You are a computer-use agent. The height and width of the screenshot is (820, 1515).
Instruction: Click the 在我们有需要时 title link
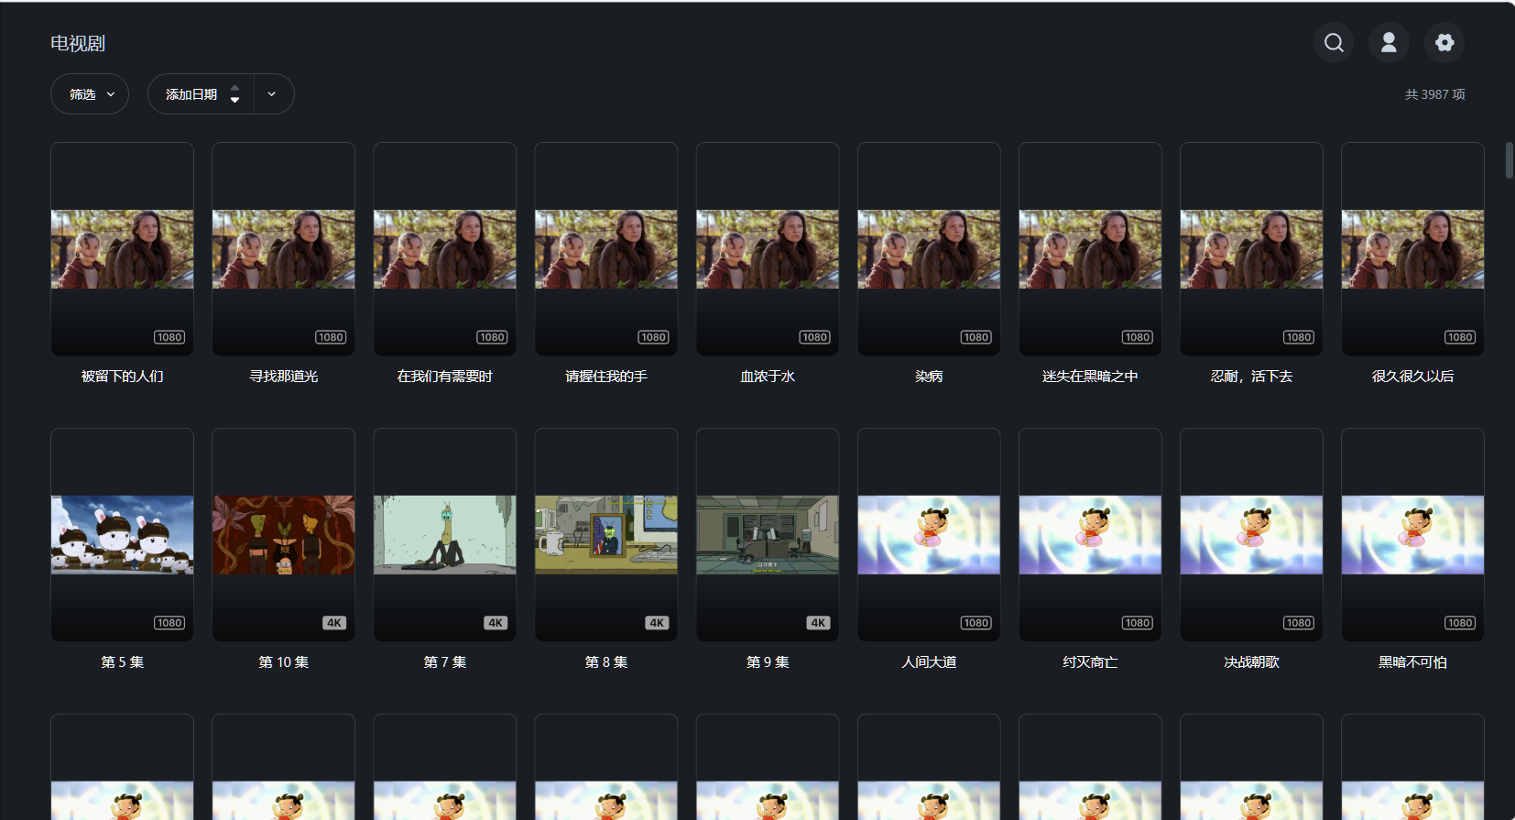tap(444, 377)
